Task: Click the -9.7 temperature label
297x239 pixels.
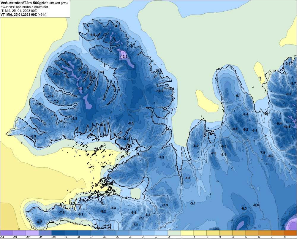Action: (x=39, y=222)
